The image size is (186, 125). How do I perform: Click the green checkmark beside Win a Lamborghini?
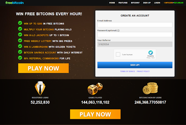tap(20, 46)
